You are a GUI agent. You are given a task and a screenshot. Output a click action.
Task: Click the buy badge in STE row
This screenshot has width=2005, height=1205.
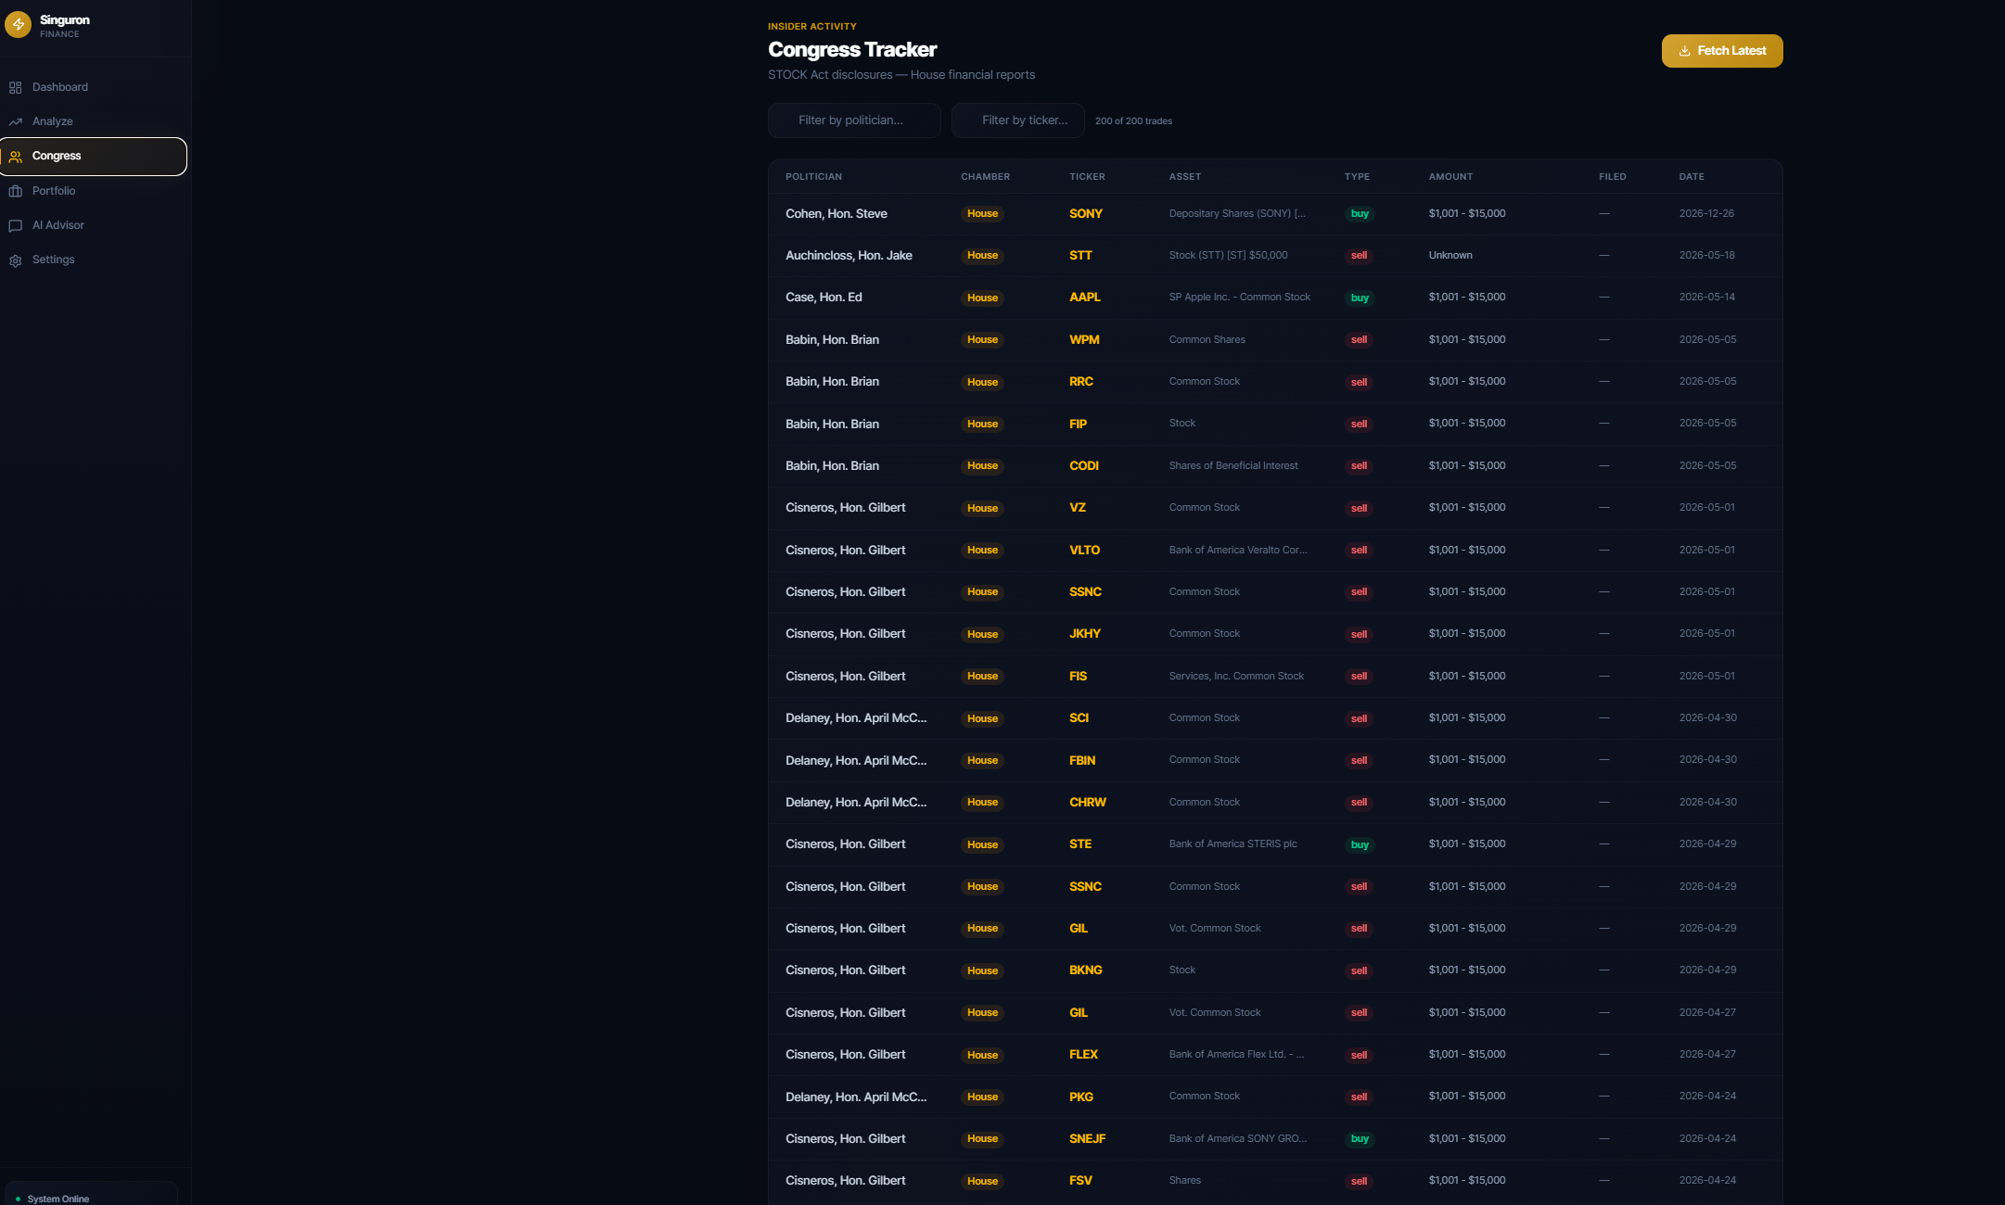click(x=1360, y=844)
